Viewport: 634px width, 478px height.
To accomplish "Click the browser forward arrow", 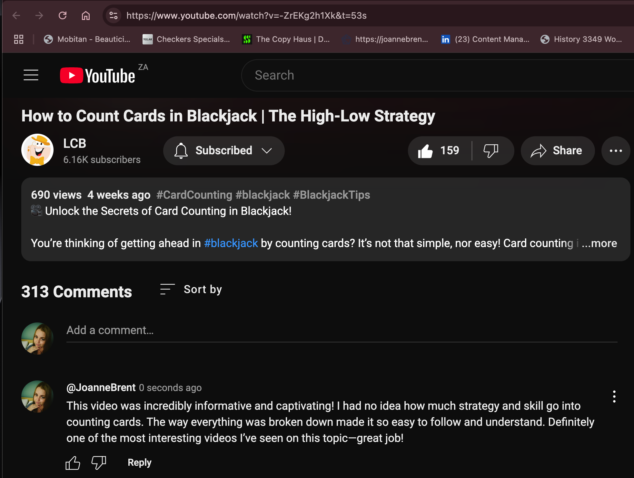I will [x=39, y=15].
